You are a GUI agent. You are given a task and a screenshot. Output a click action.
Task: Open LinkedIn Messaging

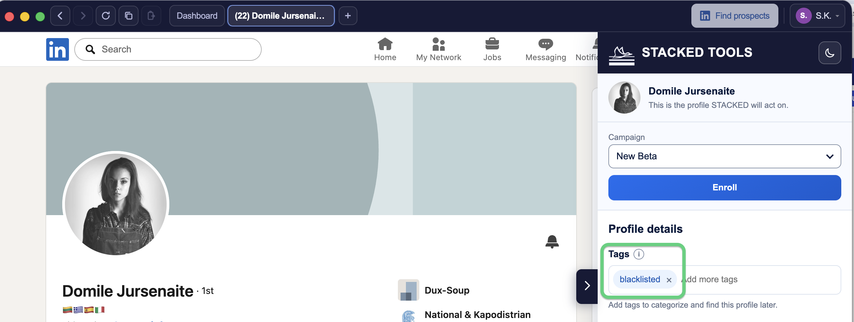click(546, 49)
